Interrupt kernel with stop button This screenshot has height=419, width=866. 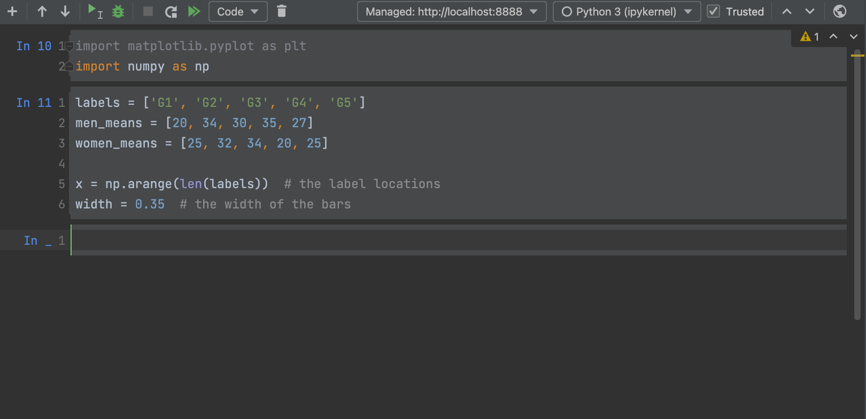click(148, 11)
